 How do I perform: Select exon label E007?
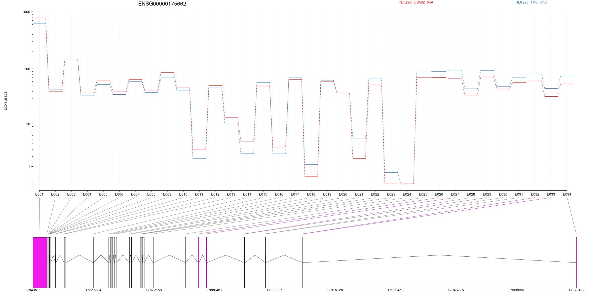135,194
